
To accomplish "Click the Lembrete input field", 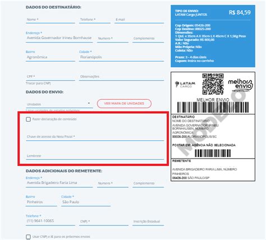I will [95, 156].
